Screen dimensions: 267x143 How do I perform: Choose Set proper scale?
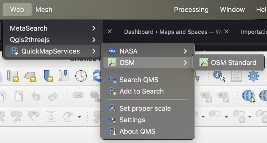coord(148,108)
